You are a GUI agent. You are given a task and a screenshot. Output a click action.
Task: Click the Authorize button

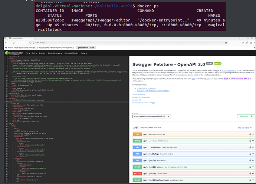click(x=246, y=116)
